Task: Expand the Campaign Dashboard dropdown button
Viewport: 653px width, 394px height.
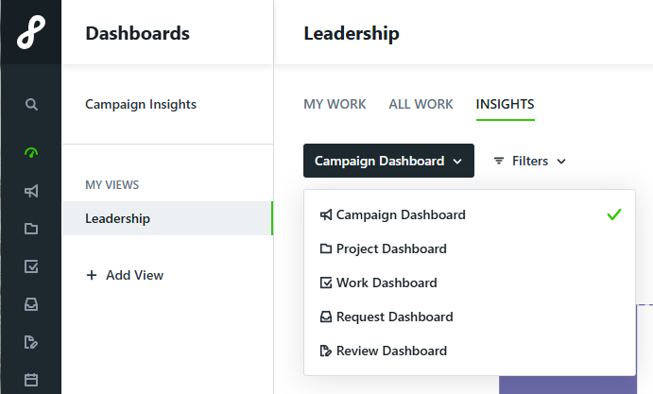Action: [388, 161]
